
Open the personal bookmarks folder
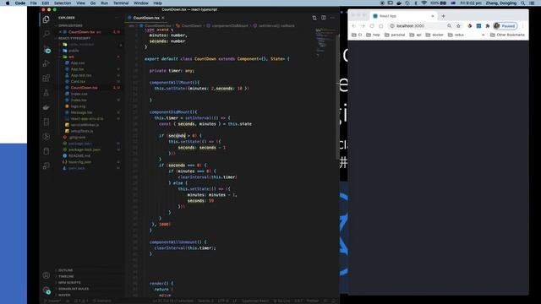[x=395, y=35]
